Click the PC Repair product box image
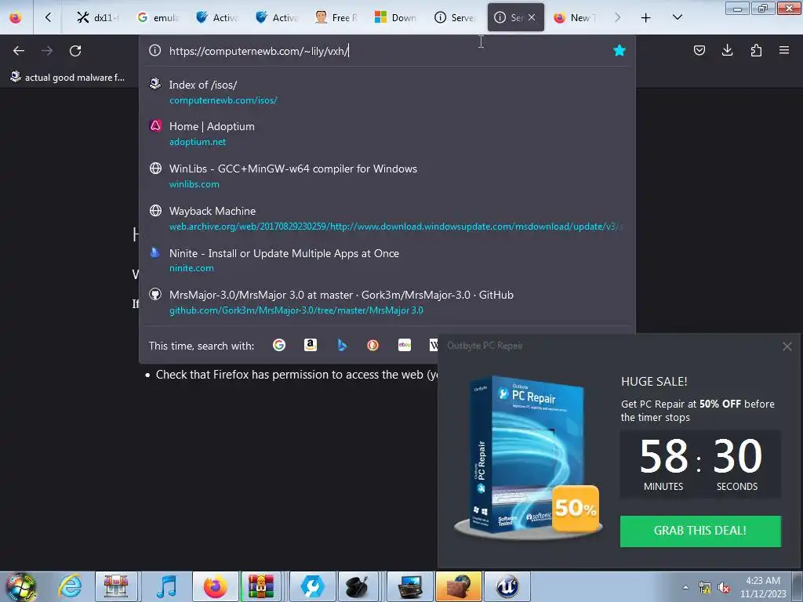803x602 pixels. pos(528,457)
